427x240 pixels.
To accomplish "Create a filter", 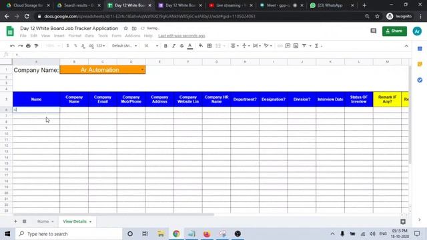I will click(x=304, y=46).
